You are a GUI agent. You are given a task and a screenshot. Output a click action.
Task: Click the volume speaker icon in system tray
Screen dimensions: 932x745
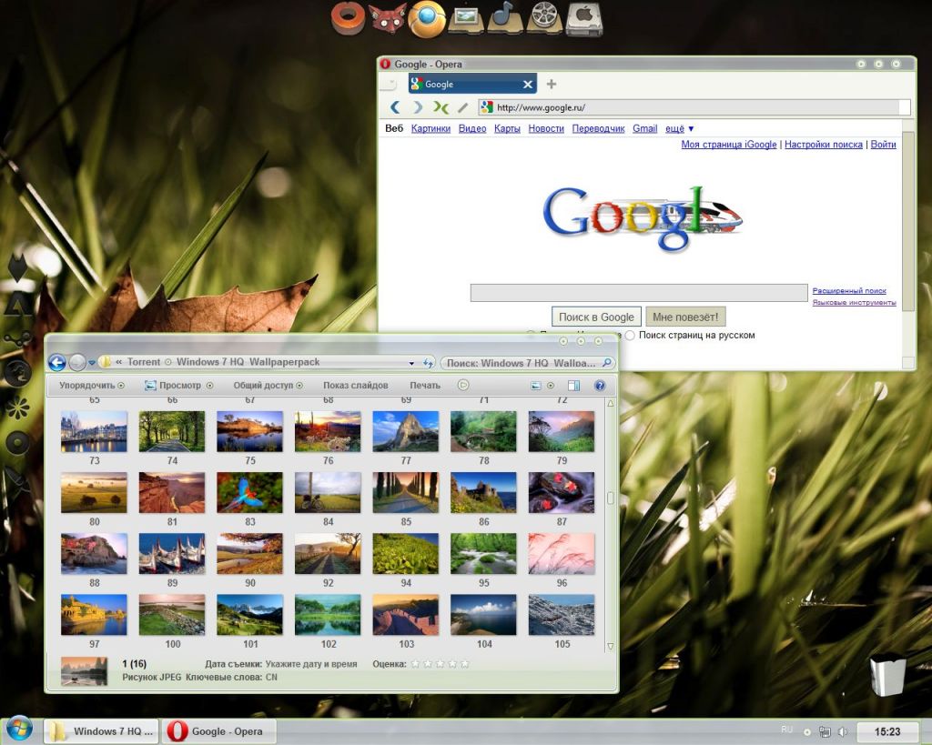click(x=843, y=731)
